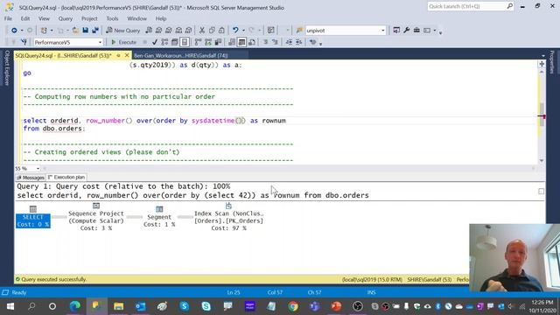Click the editor vertical scrollbar thumb
Viewport: 560px width, 315px height.
542,115
